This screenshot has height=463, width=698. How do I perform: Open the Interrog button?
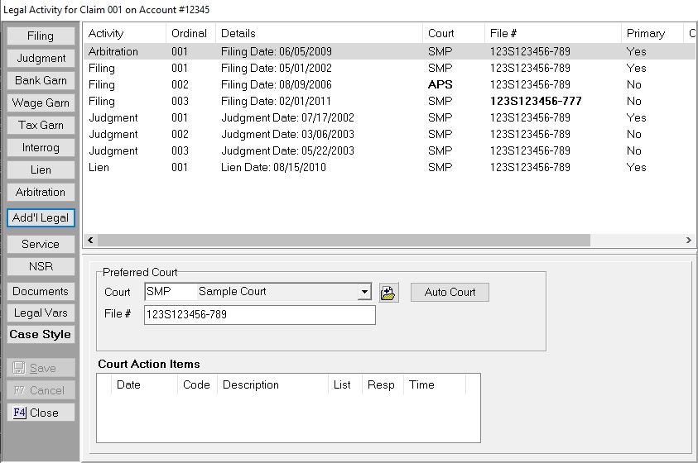click(x=41, y=148)
